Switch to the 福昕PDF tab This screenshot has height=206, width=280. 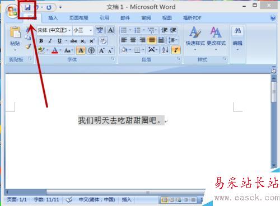[192, 18]
